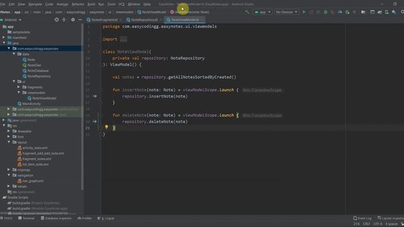Expand the drawable folder arrow
This screenshot has width=404, height=227.
[9, 131]
